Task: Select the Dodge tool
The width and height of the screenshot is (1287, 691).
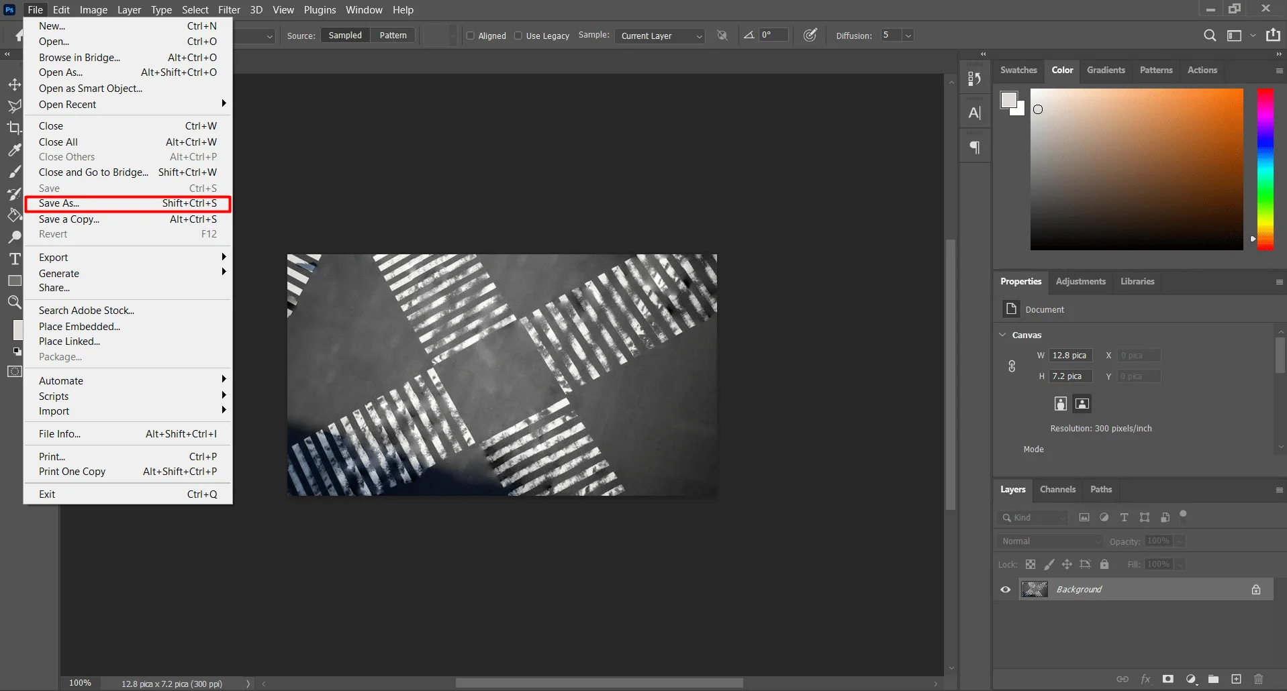Action: (x=14, y=237)
